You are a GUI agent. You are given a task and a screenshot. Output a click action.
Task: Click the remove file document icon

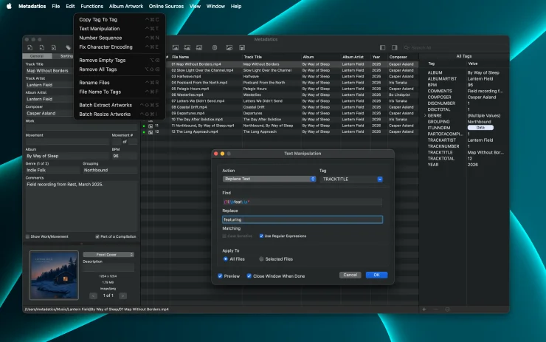pyautogui.click(x=54, y=48)
